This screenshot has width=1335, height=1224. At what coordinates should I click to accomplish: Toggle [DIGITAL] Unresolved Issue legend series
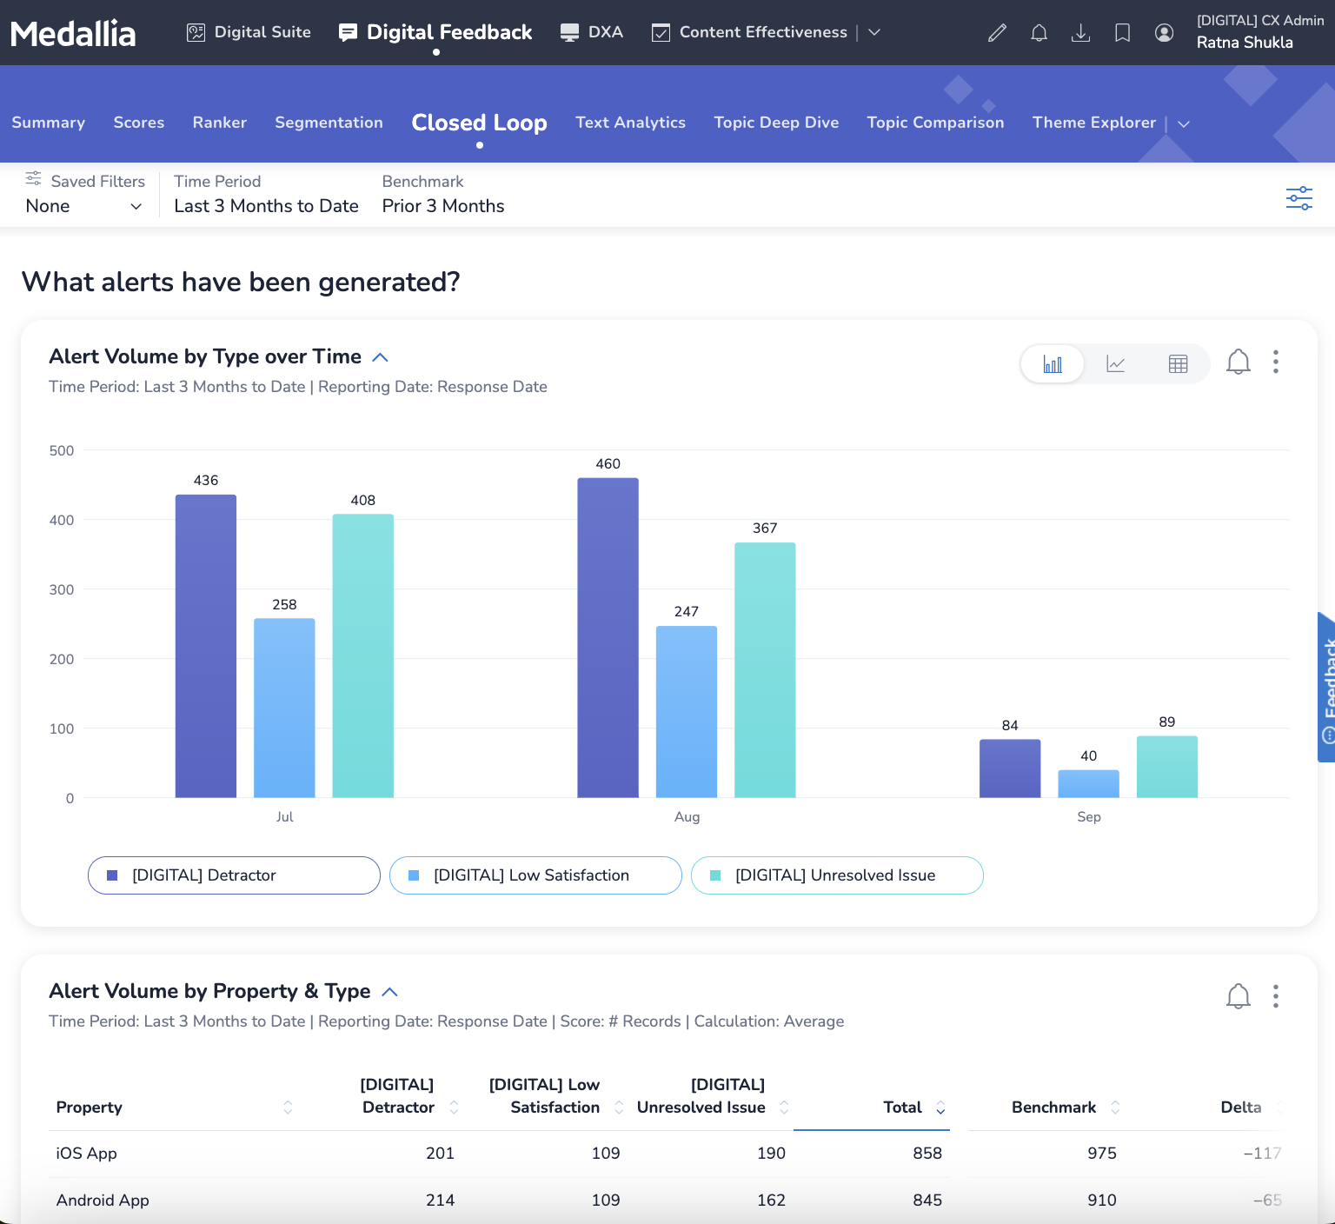click(836, 875)
